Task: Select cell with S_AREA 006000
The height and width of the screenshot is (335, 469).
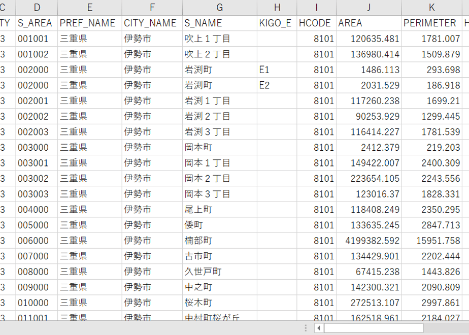Action: (37, 241)
